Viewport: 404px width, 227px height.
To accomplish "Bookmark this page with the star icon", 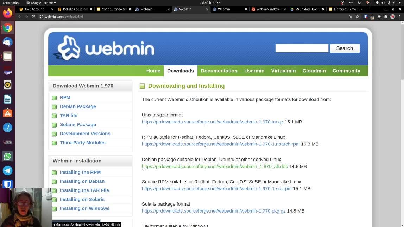I will point(357,17).
